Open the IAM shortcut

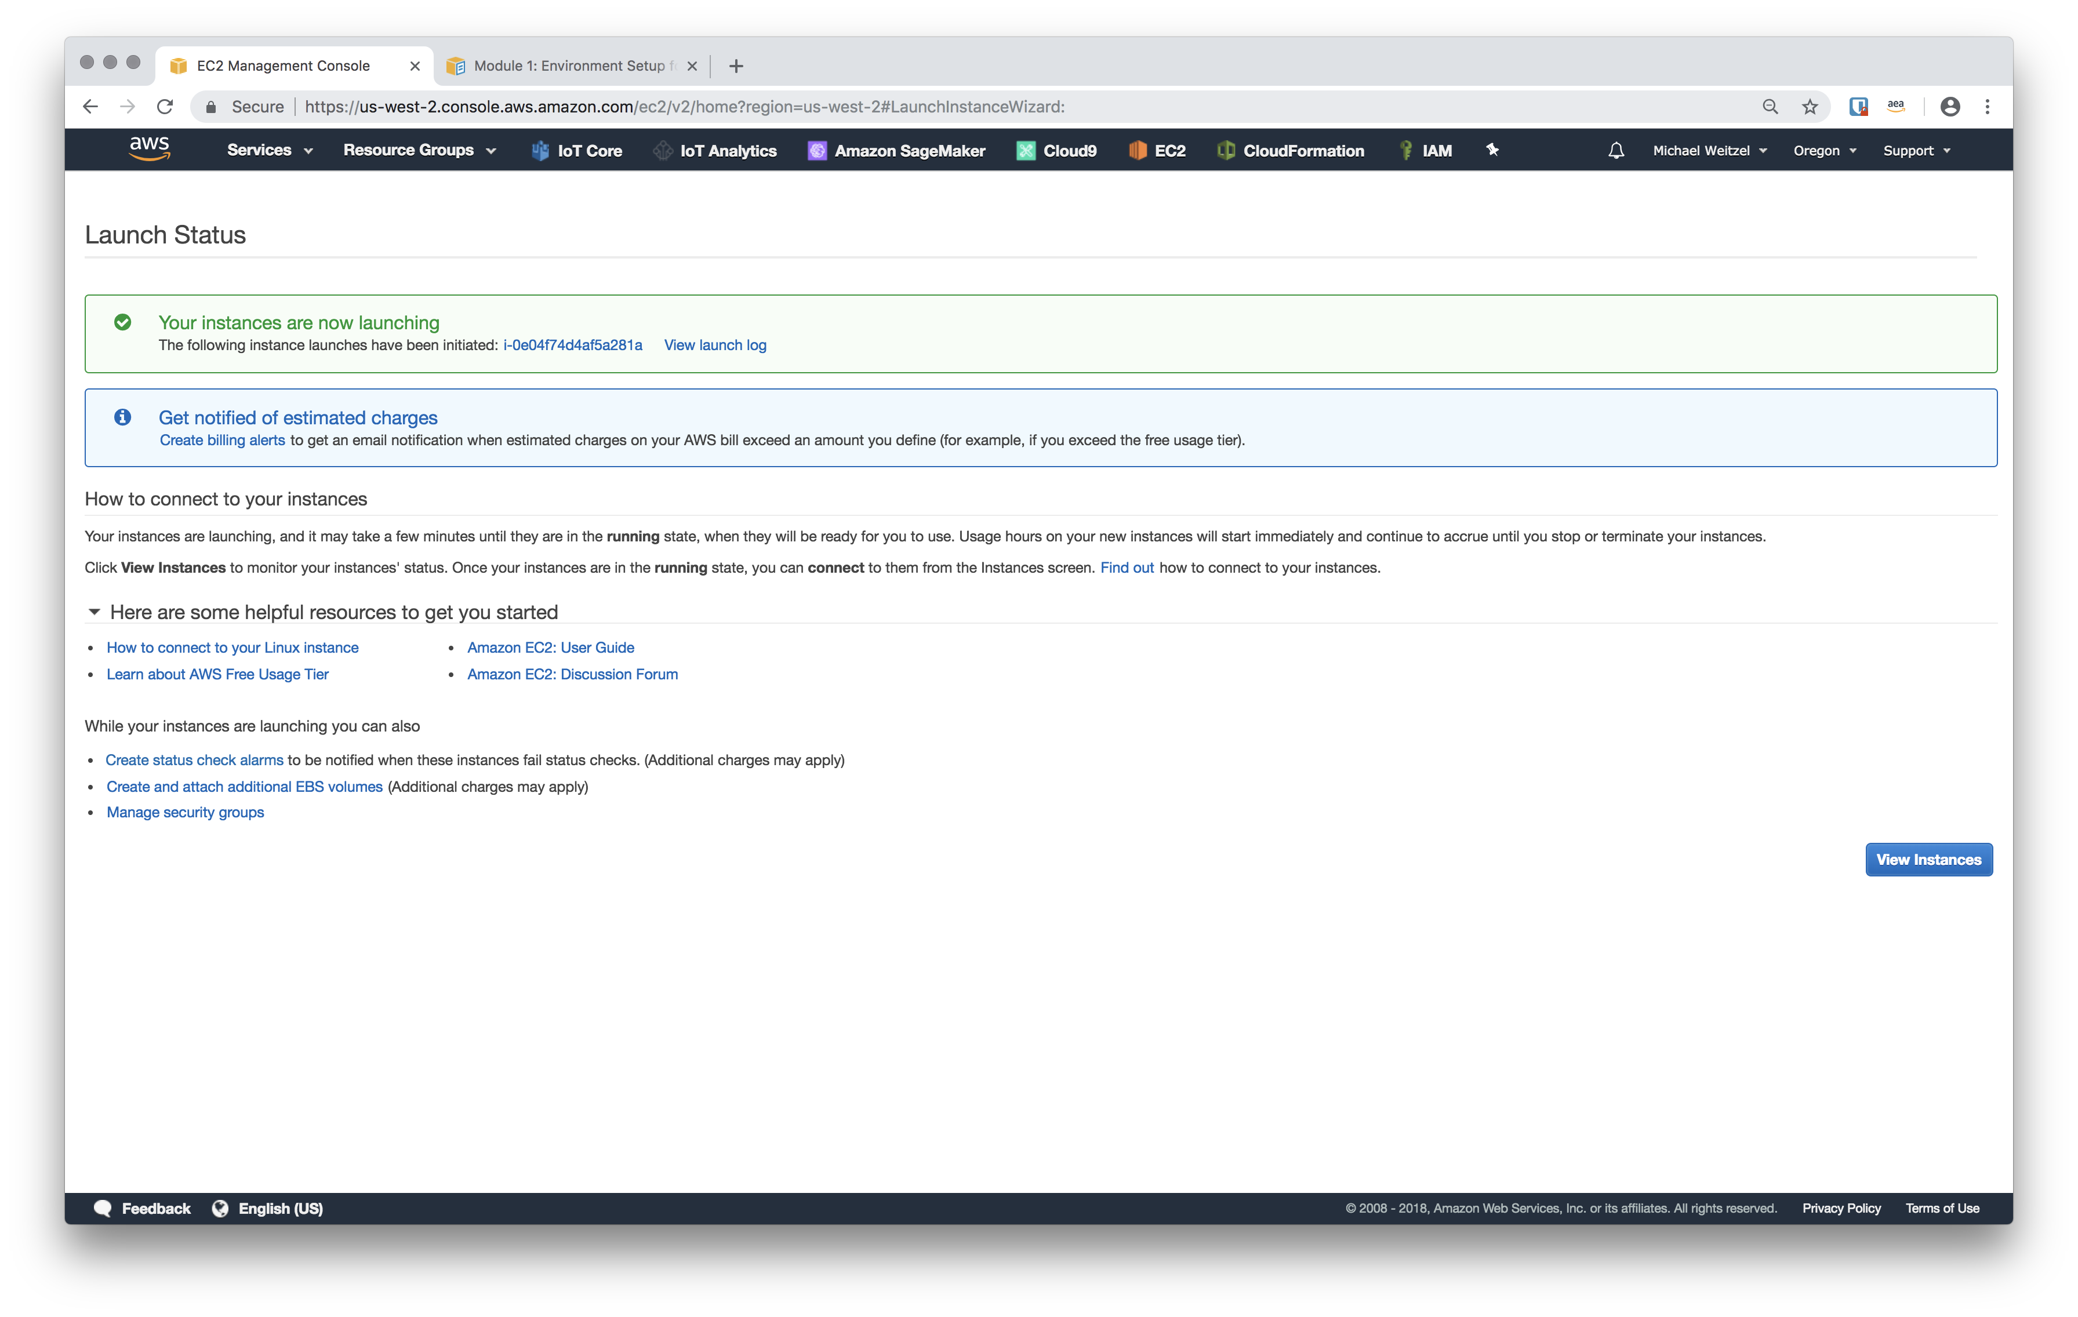pos(1425,150)
